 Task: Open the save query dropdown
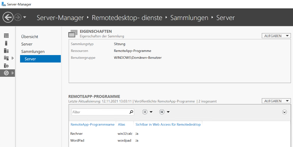click(x=165, y=112)
